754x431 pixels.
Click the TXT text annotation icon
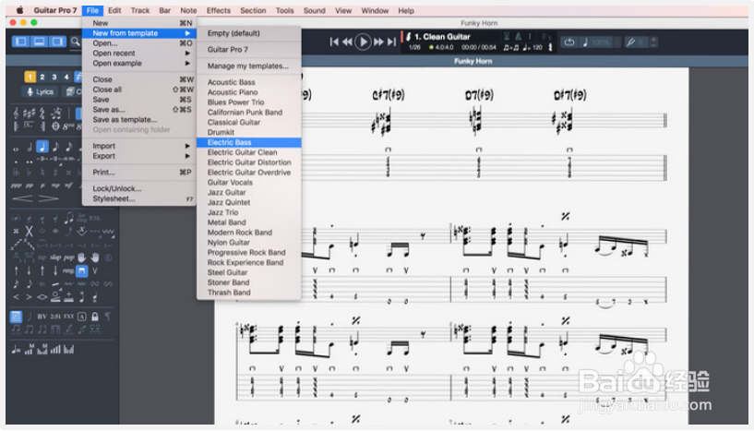tap(68, 317)
